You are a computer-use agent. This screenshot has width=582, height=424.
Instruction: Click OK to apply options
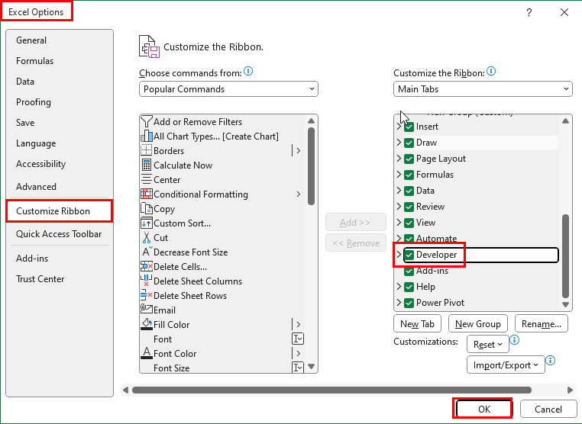pos(484,409)
